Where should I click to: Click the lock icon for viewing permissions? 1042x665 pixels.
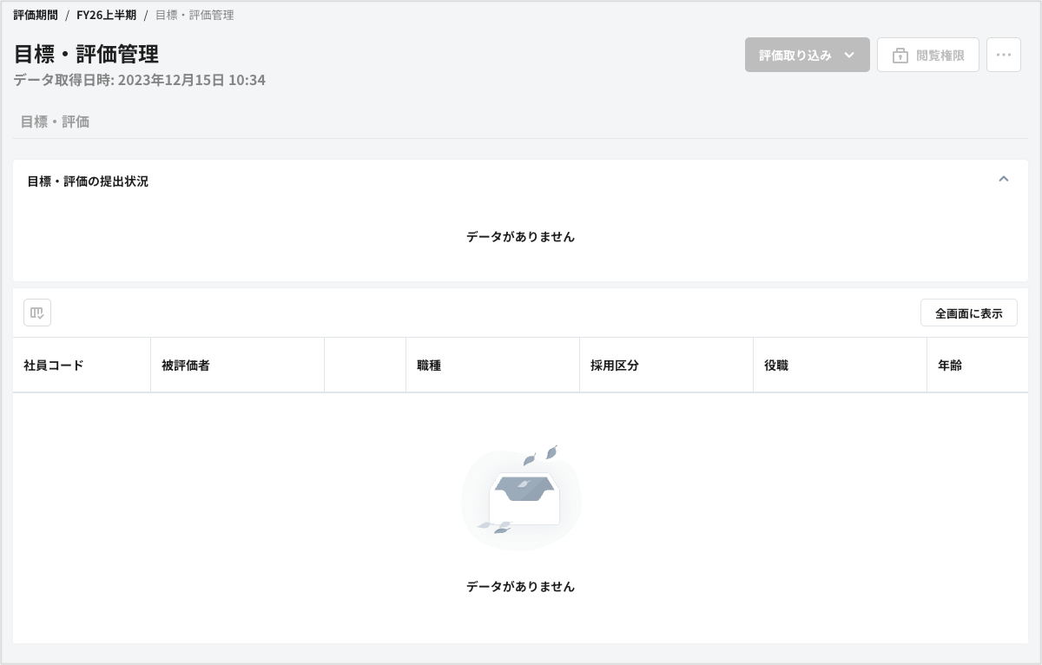click(900, 54)
